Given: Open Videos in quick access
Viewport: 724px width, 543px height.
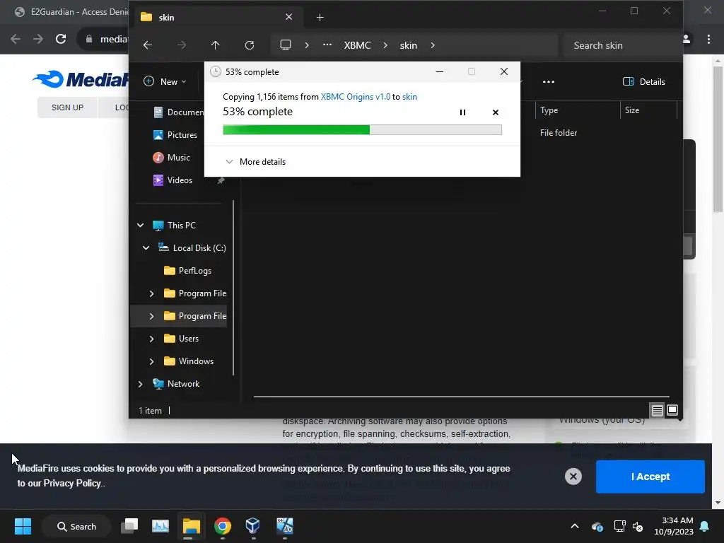Looking at the screenshot, I should (173, 180).
